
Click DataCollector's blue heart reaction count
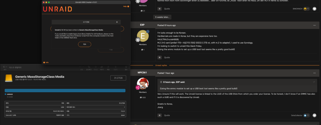click(307, 115)
